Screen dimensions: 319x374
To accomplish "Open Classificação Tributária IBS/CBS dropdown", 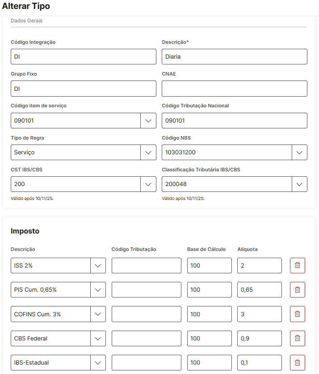I will (x=299, y=184).
